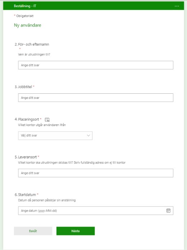Click the '5. Leveransort' question label
This screenshot has width=187, height=250.
click(x=26, y=157)
